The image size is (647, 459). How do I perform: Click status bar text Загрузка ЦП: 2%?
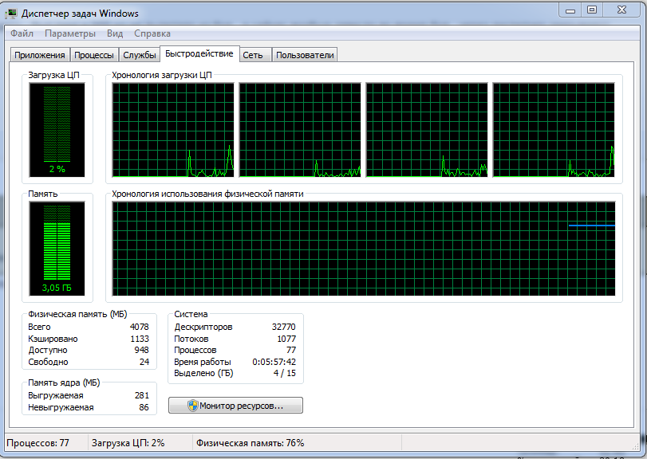click(128, 443)
